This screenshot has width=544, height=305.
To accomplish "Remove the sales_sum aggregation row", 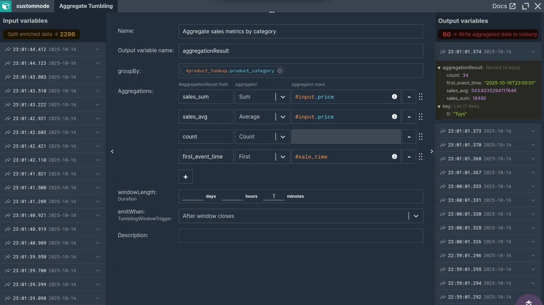I will point(409,97).
